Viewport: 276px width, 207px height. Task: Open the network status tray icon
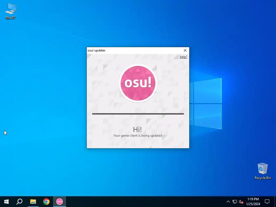coord(235,202)
